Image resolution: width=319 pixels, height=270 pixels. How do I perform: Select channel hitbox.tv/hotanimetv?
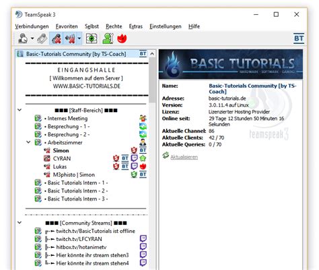[x=81, y=247]
